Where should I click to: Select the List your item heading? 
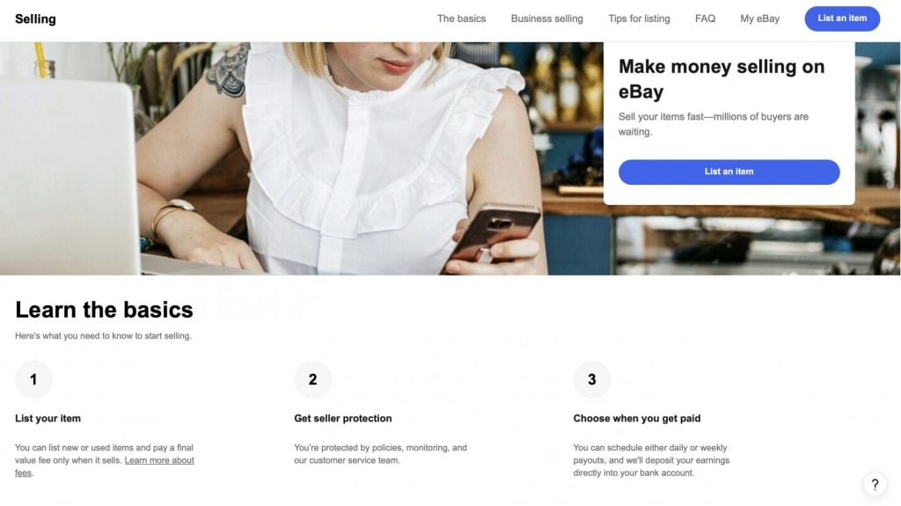point(48,418)
